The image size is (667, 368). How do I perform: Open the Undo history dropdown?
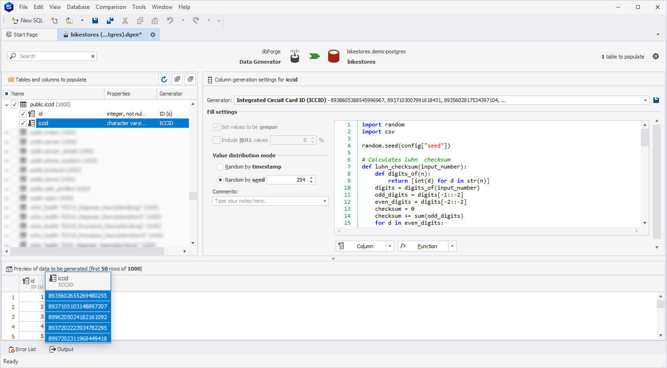(x=183, y=21)
